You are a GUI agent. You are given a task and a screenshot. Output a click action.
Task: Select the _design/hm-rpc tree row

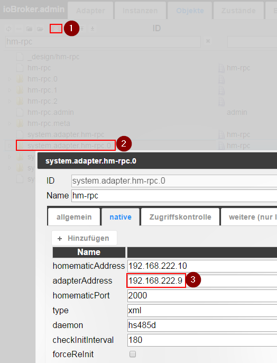coord(53,57)
